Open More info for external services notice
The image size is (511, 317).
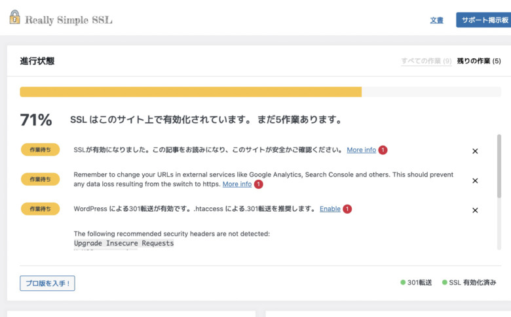pos(237,184)
